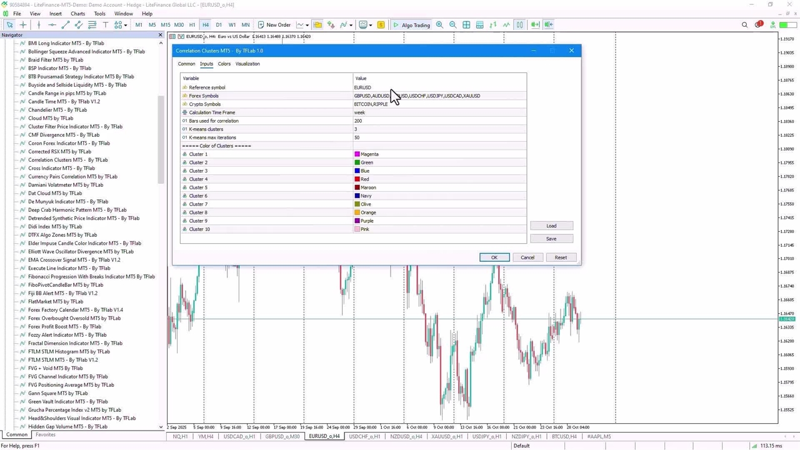Open the chart type dropdown arrow
The height and width of the screenshot is (450, 800).
coord(307,25)
